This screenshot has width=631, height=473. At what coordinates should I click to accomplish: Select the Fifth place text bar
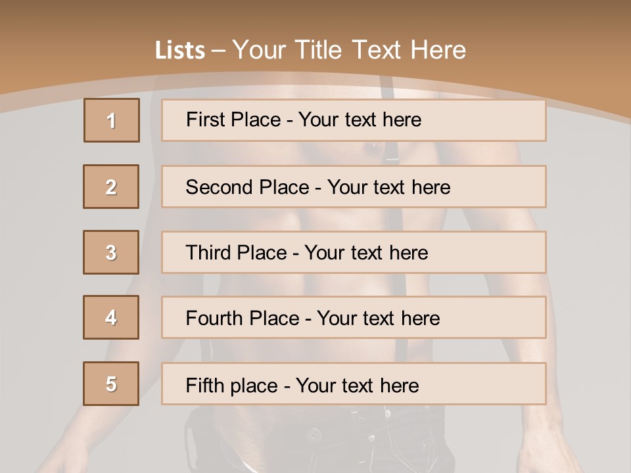tap(354, 384)
